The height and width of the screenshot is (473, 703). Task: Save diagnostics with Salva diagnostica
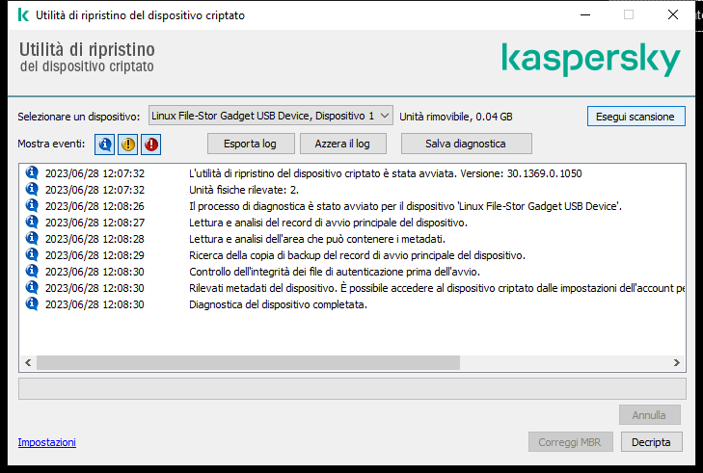tap(467, 144)
